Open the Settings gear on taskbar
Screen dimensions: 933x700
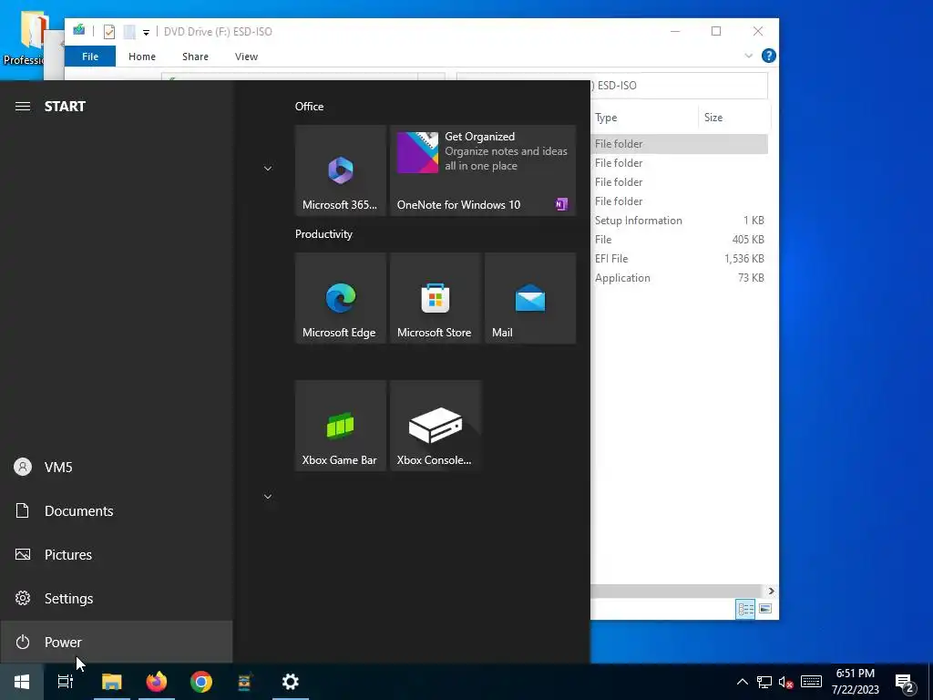point(291,682)
